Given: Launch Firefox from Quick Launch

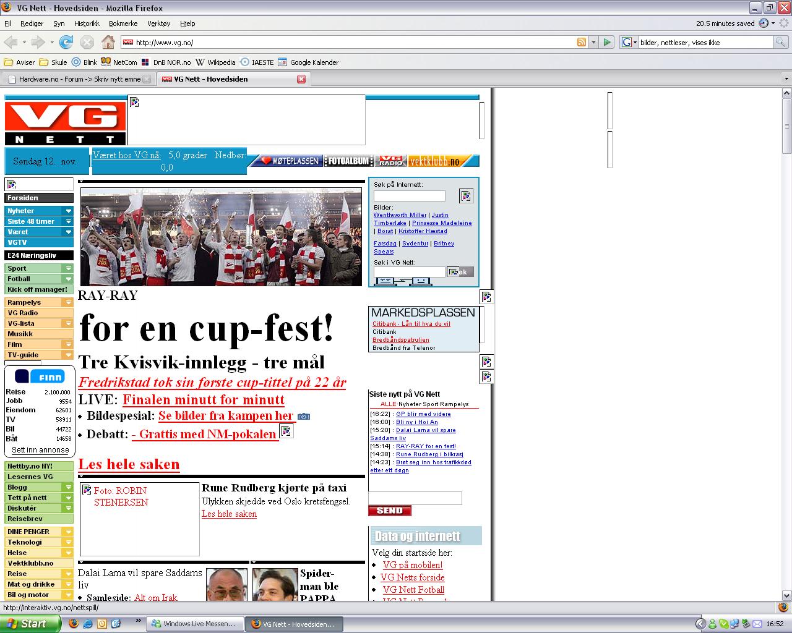Looking at the screenshot, I should [x=74, y=624].
